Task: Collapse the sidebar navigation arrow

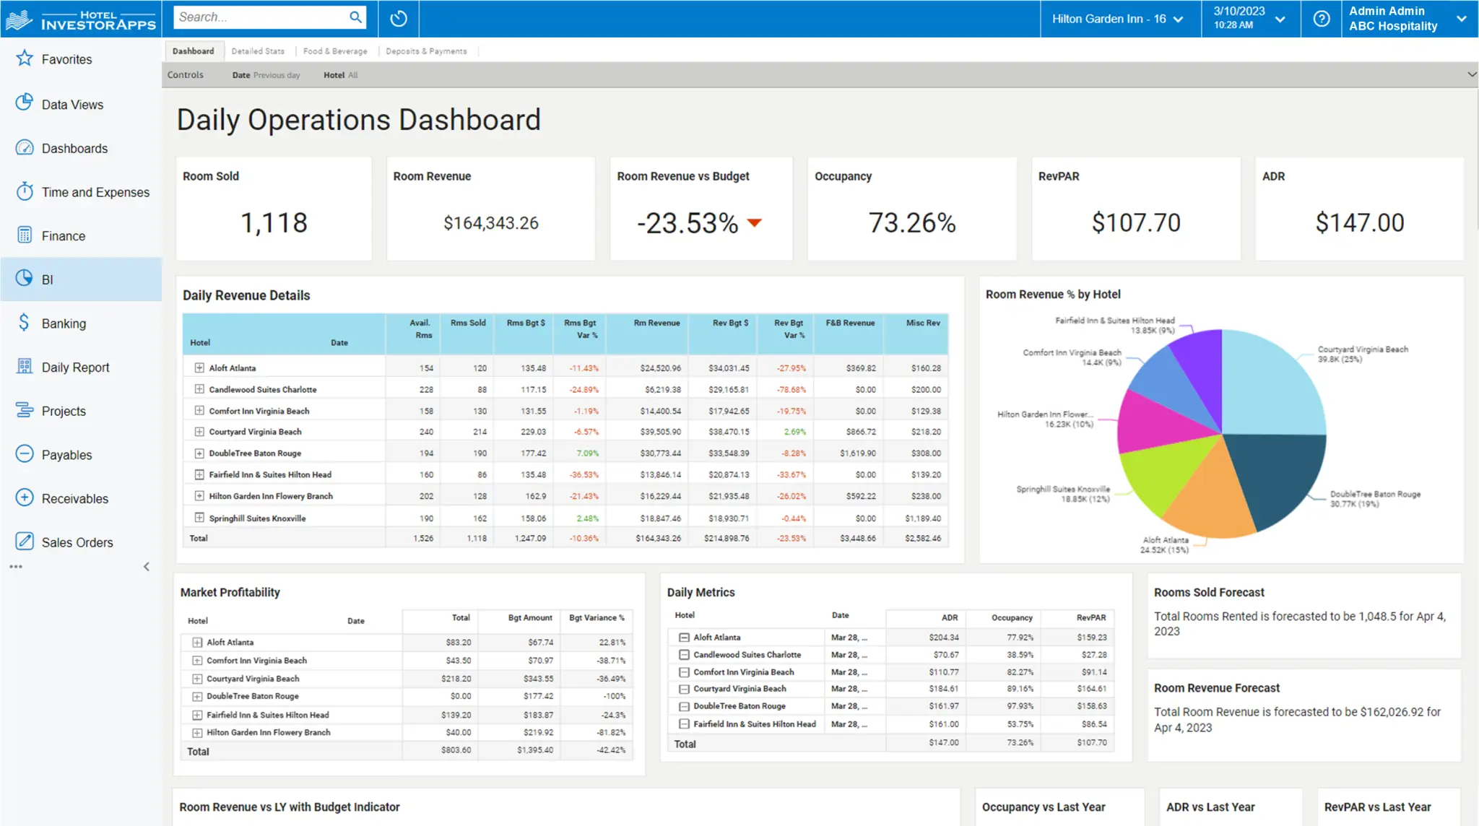Action: pos(147,567)
